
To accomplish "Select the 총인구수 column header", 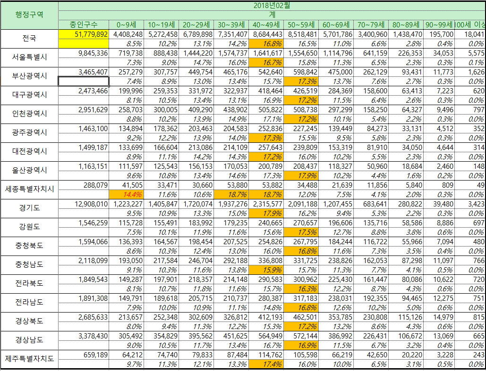I will click(x=84, y=25).
